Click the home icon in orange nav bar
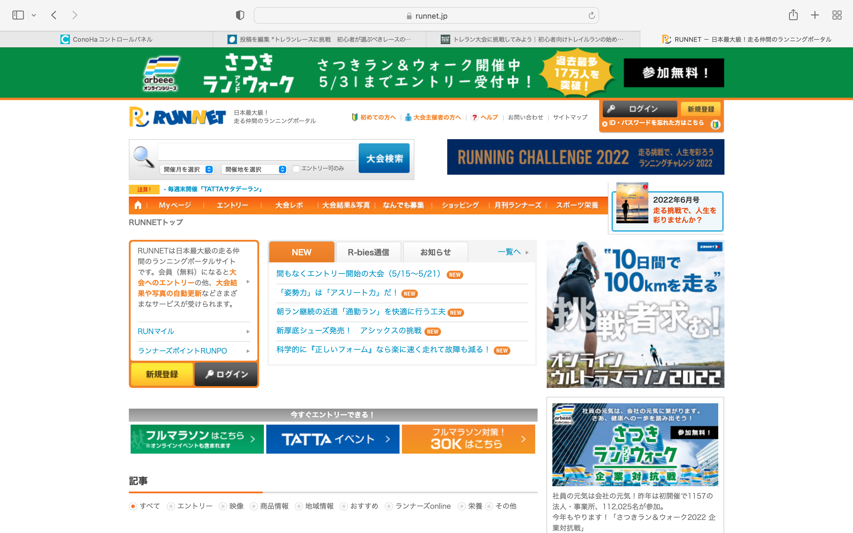 (138, 205)
